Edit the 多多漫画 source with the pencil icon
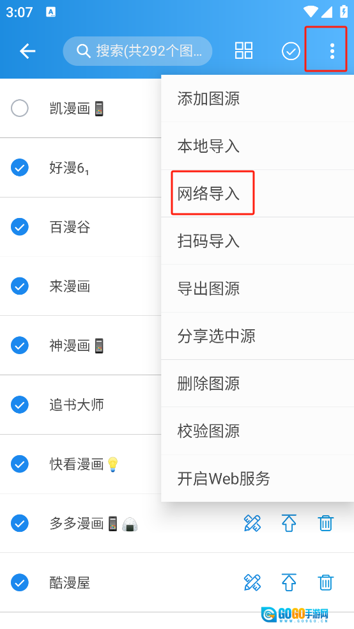The height and width of the screenshot is (629, 354). pos(252,523)
